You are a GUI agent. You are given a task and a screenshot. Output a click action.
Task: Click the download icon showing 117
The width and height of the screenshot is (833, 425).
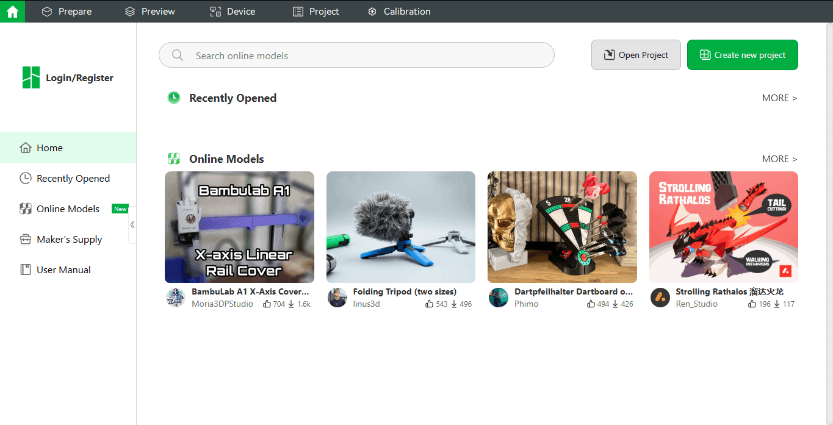point(777,304)
